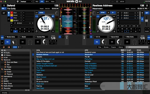Screen dimensions: 150x94
Task: Open Combo Filter effect dropdown
Action: [41, 37]
